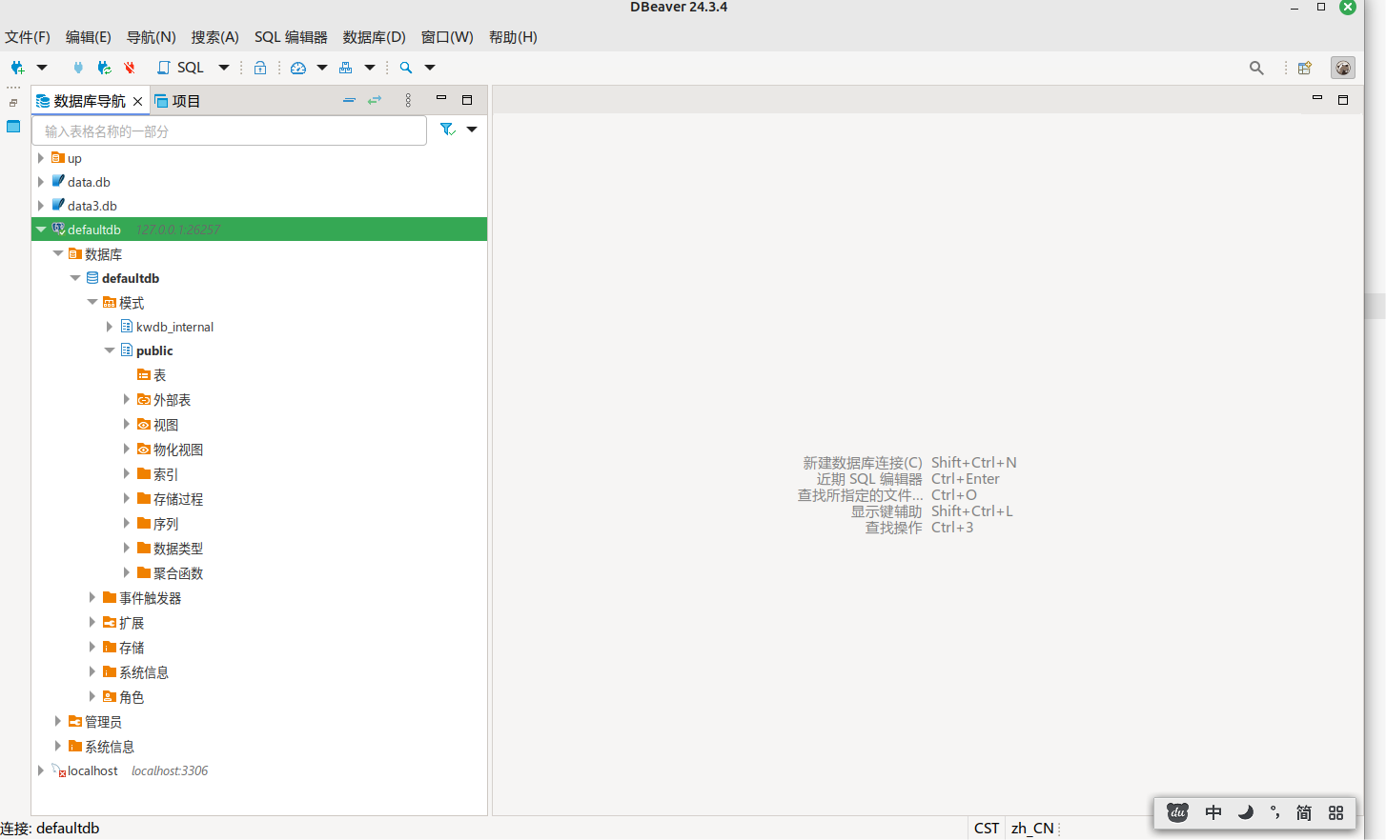Expand the up folder node
The image size is (1386, 840).
(x=41, y=158)
